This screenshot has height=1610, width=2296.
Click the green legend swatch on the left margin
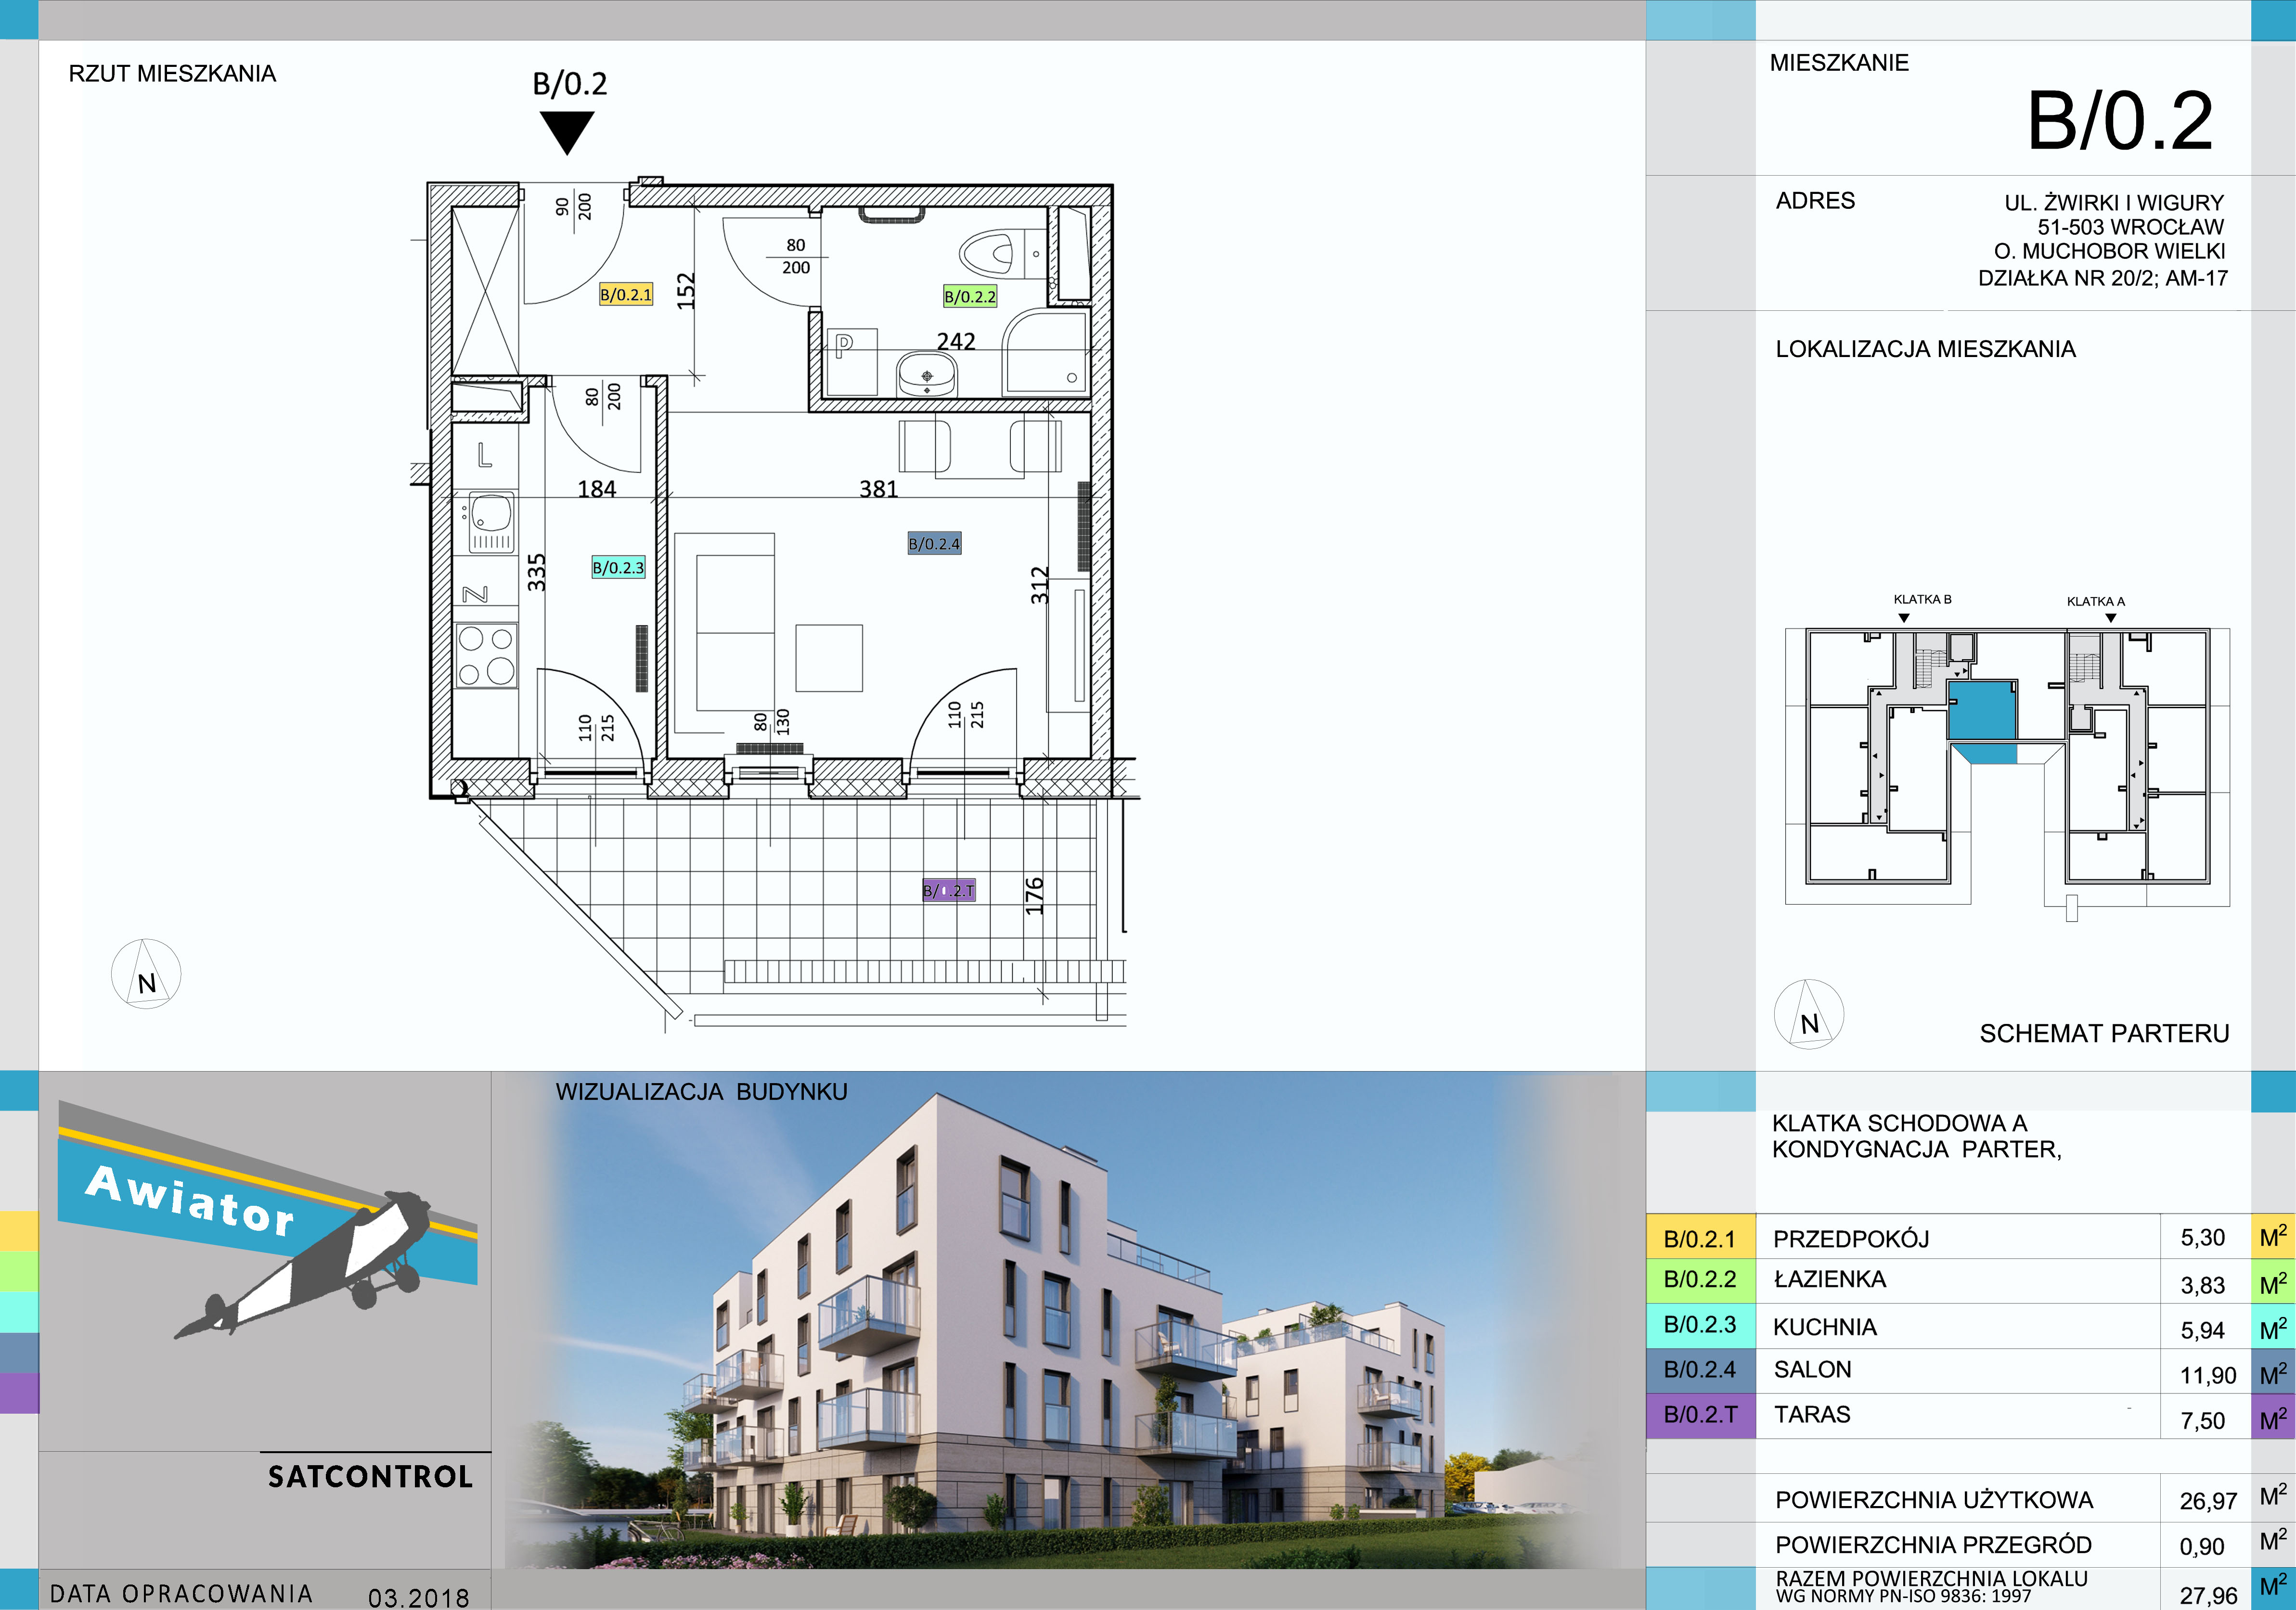pos(19,1271)
